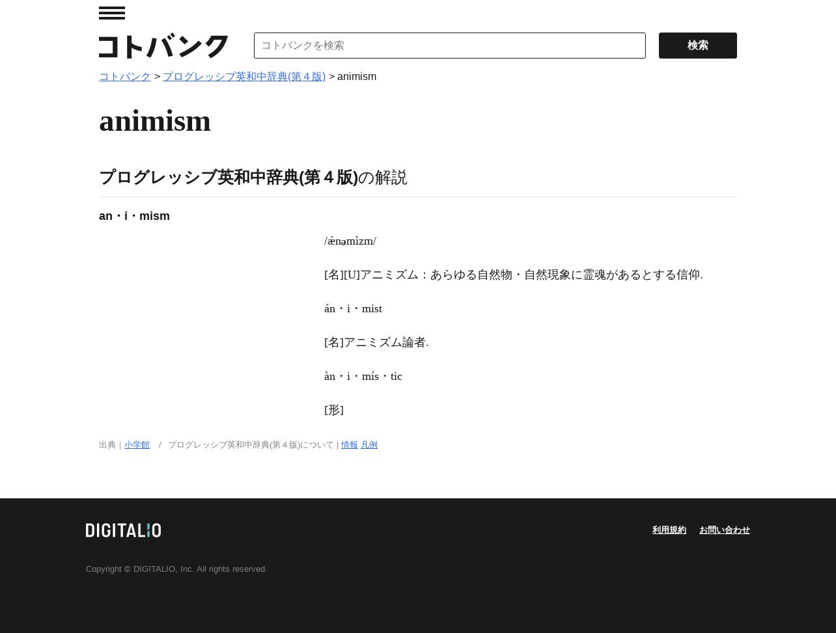
Task: Click the アニミズム definition sentence
Action: [514, 275]
